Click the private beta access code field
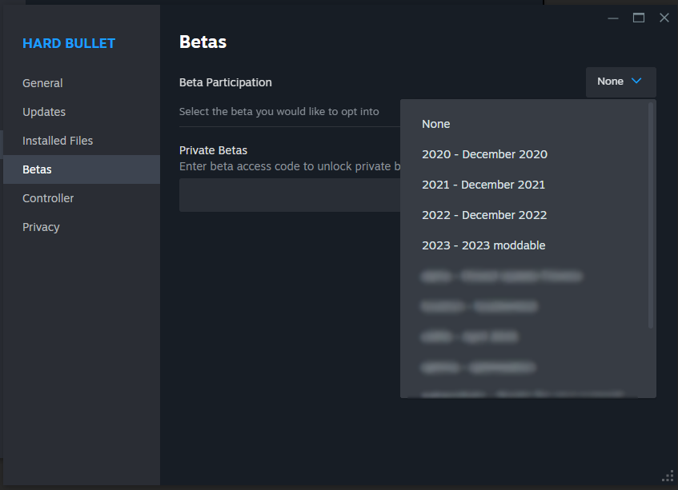The width and height of the screenshot is (678, 490). [290, 195]
